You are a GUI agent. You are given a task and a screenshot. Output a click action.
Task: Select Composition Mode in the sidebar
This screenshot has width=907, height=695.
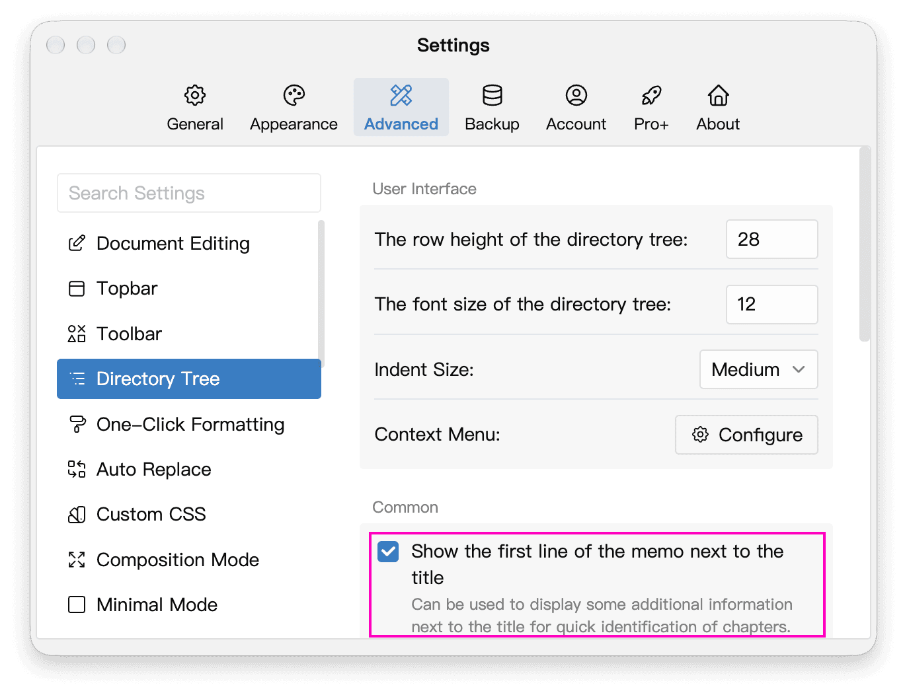(189, 560)
